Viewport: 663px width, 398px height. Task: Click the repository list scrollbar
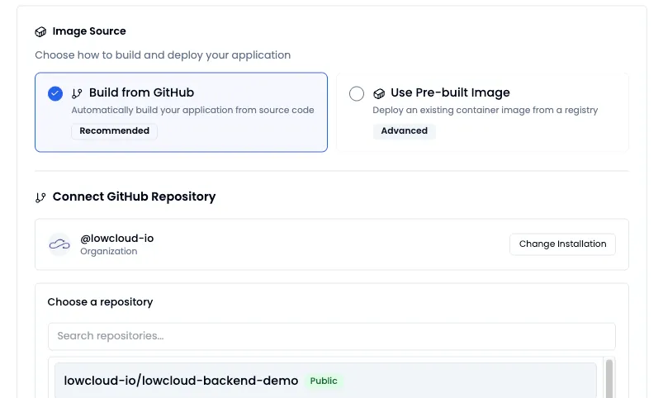click(609, 378)
